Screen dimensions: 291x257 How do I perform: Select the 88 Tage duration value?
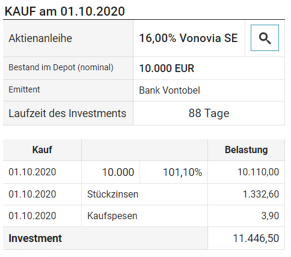coord(209,113)
